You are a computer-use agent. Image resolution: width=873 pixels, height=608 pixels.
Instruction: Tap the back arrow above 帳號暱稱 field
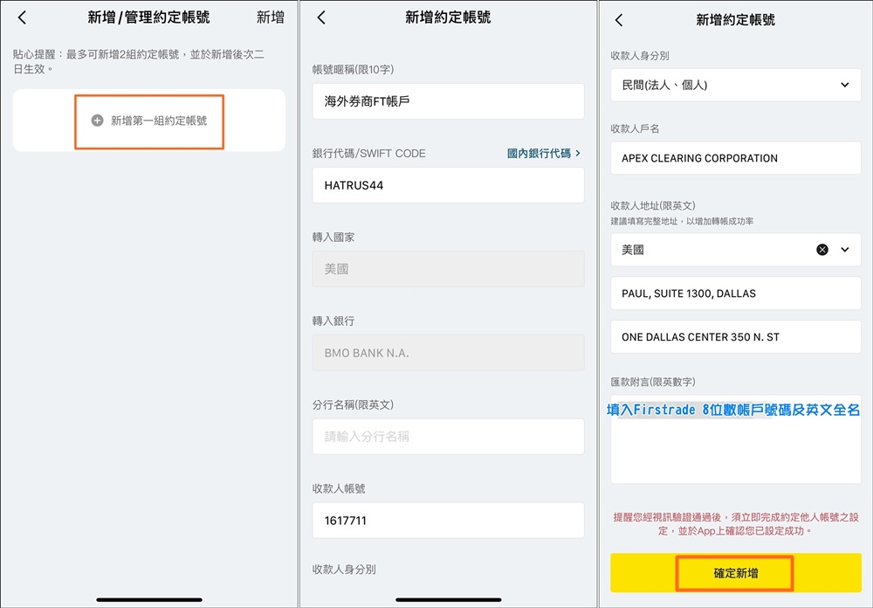tap(321, 17)
